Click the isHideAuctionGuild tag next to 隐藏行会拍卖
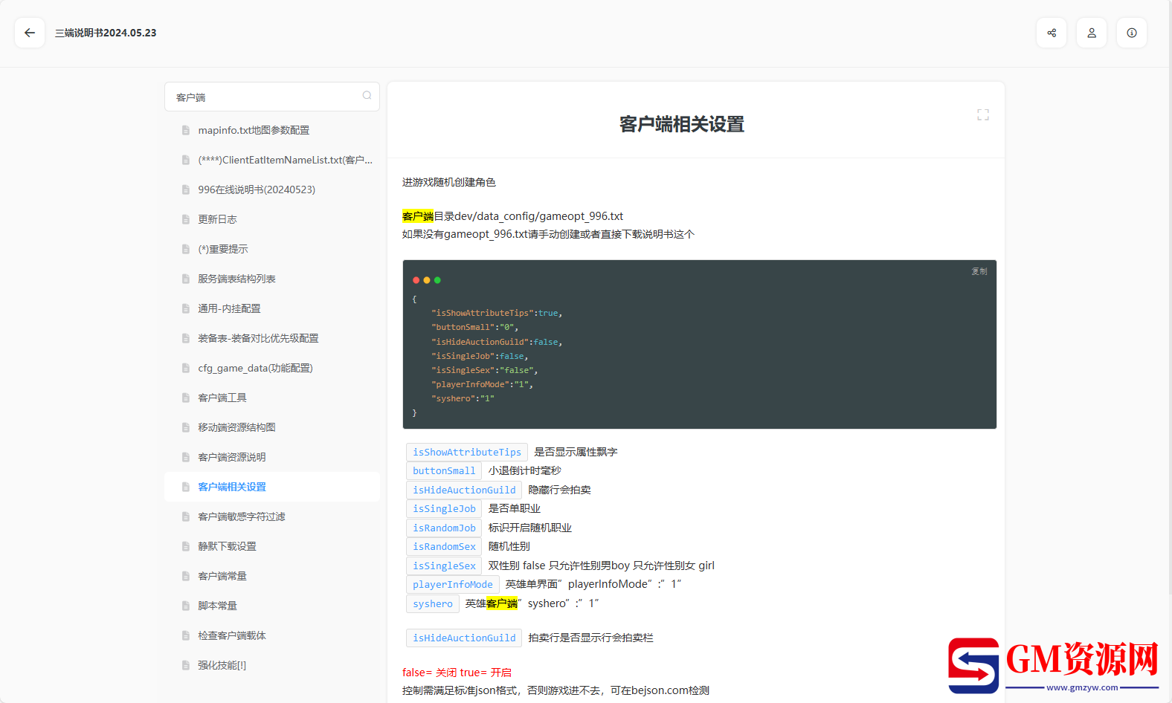Image resolution: width=1172 pixels, height=703 pixels. coord(464,490)
